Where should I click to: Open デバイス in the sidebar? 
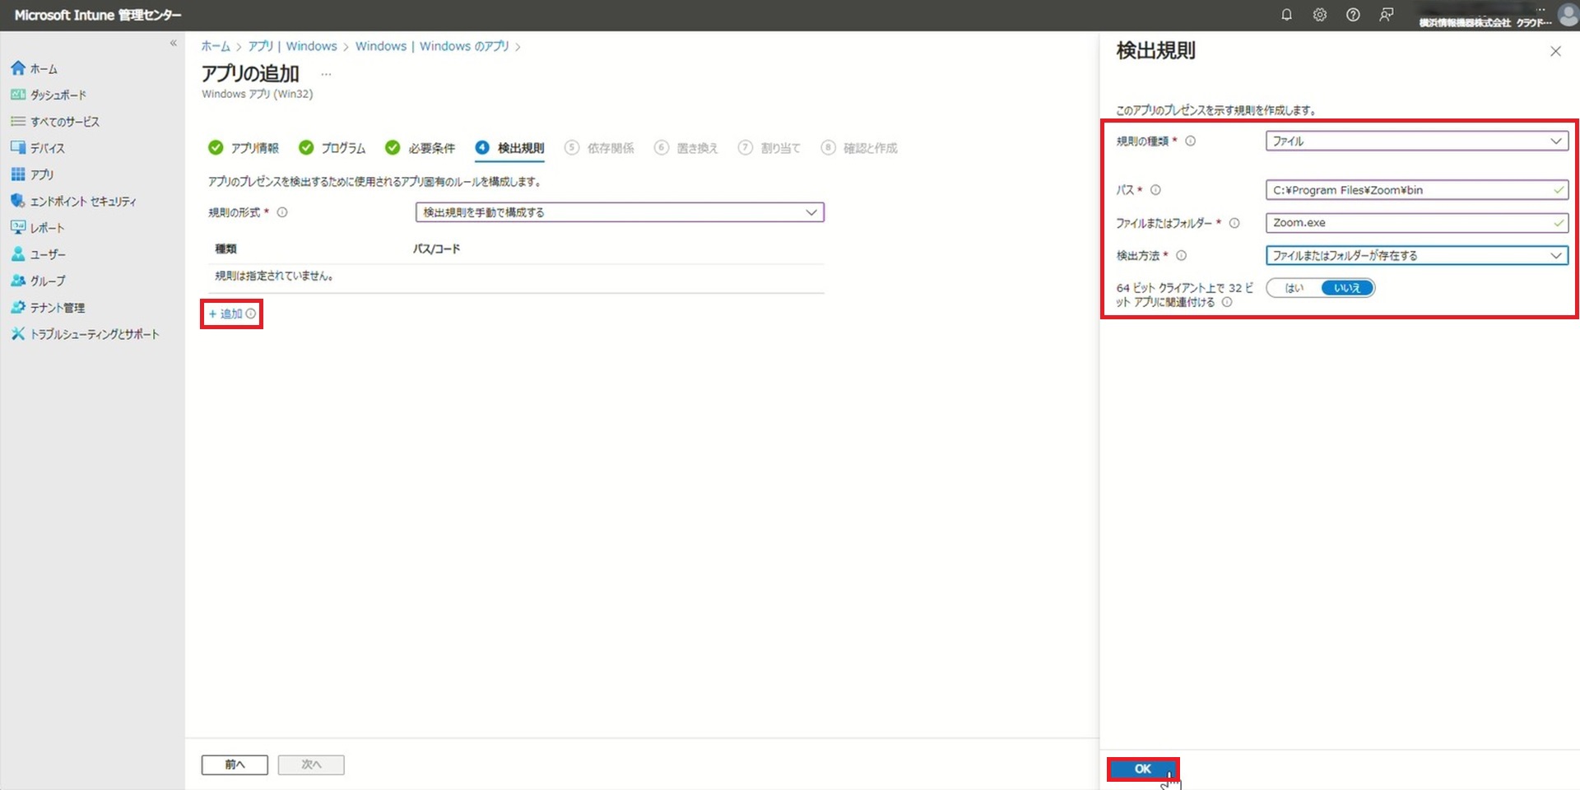47,148
